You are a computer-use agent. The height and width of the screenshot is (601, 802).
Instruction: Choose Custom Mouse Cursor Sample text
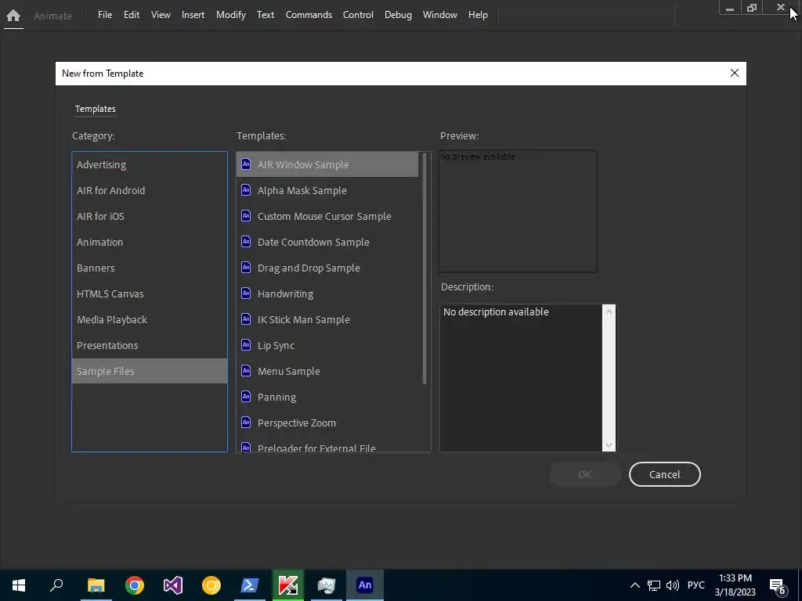point(324,216)
